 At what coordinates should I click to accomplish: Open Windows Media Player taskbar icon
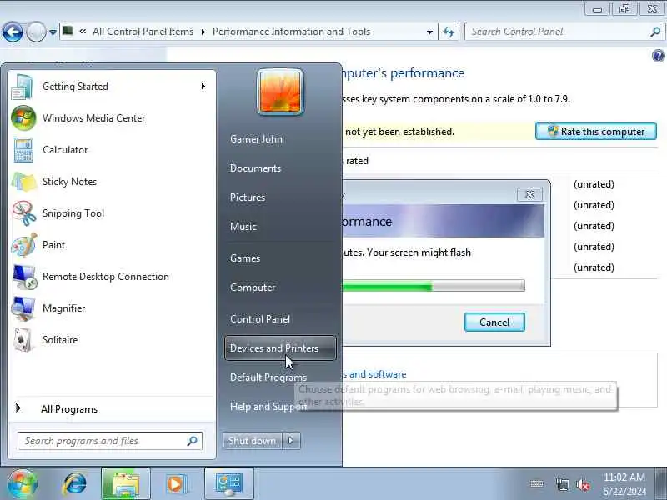pos(176,484)
